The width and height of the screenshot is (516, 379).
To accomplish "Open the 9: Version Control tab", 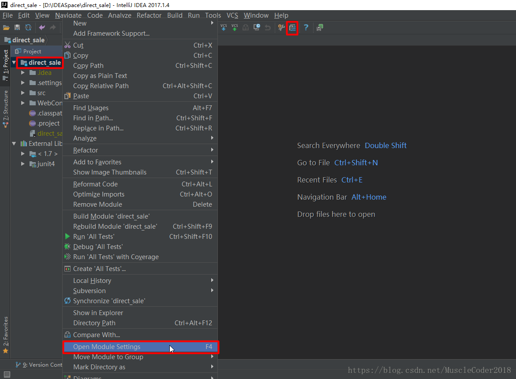I will tap(39, 365).
